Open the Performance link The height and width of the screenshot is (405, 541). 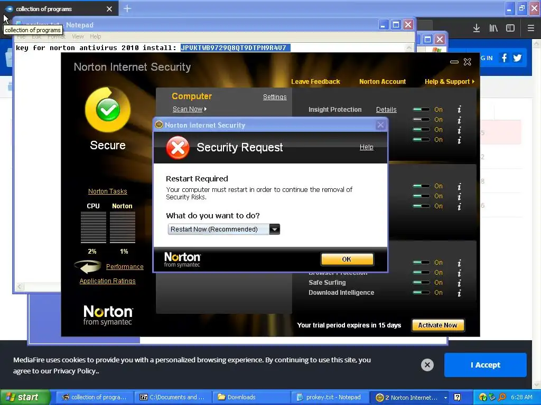(125, 266)
